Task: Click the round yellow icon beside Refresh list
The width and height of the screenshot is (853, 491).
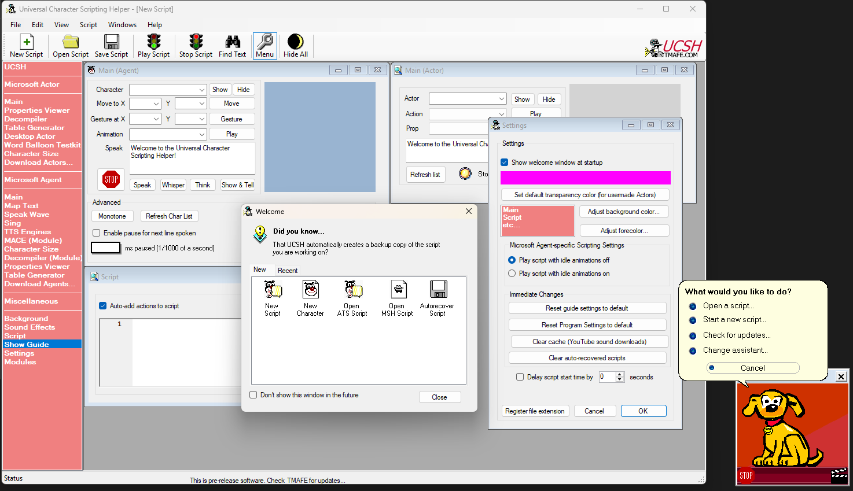Action: (x=465, y=173)
